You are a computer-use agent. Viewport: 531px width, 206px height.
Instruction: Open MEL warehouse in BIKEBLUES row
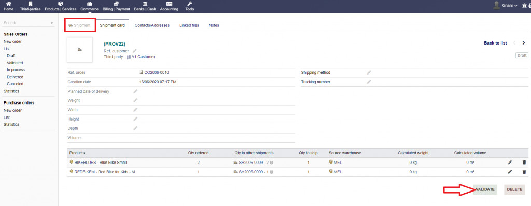click(x=338, y=163)
